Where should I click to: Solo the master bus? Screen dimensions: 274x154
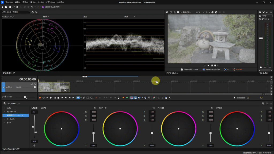click(x=268, y=19)
